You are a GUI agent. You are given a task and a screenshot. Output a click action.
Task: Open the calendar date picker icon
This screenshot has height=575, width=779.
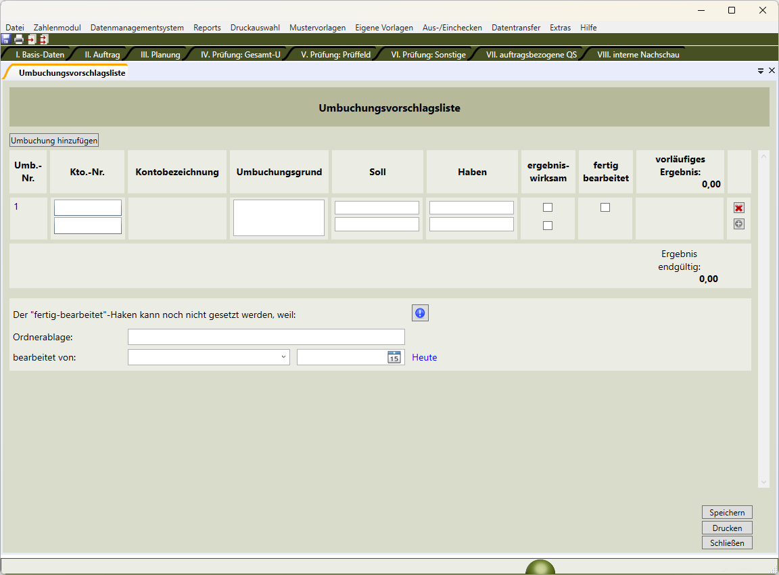click(394, 357)
